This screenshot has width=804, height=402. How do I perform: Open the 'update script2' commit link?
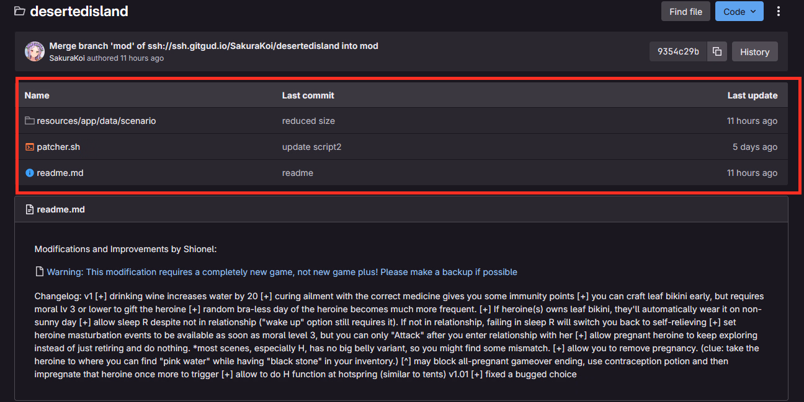pos(311,147)
